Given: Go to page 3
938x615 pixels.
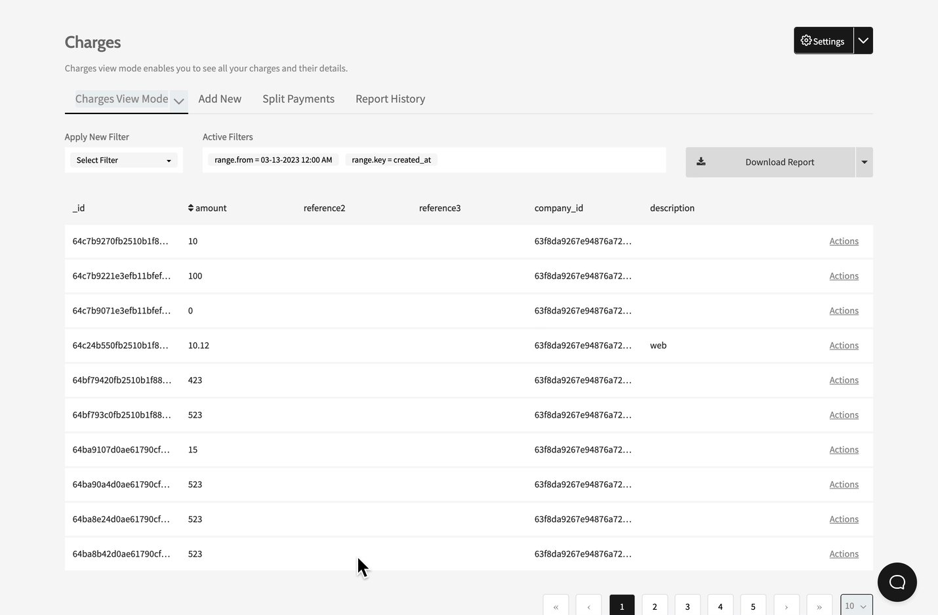Looking at the screenshot, I should (x=687, y=606).
